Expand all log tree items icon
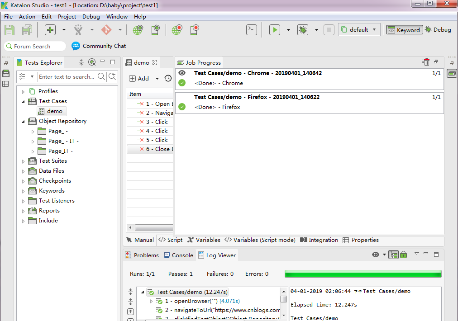Image resolution: width=458 pixels, height=321 pixels. tap(130, 302)
